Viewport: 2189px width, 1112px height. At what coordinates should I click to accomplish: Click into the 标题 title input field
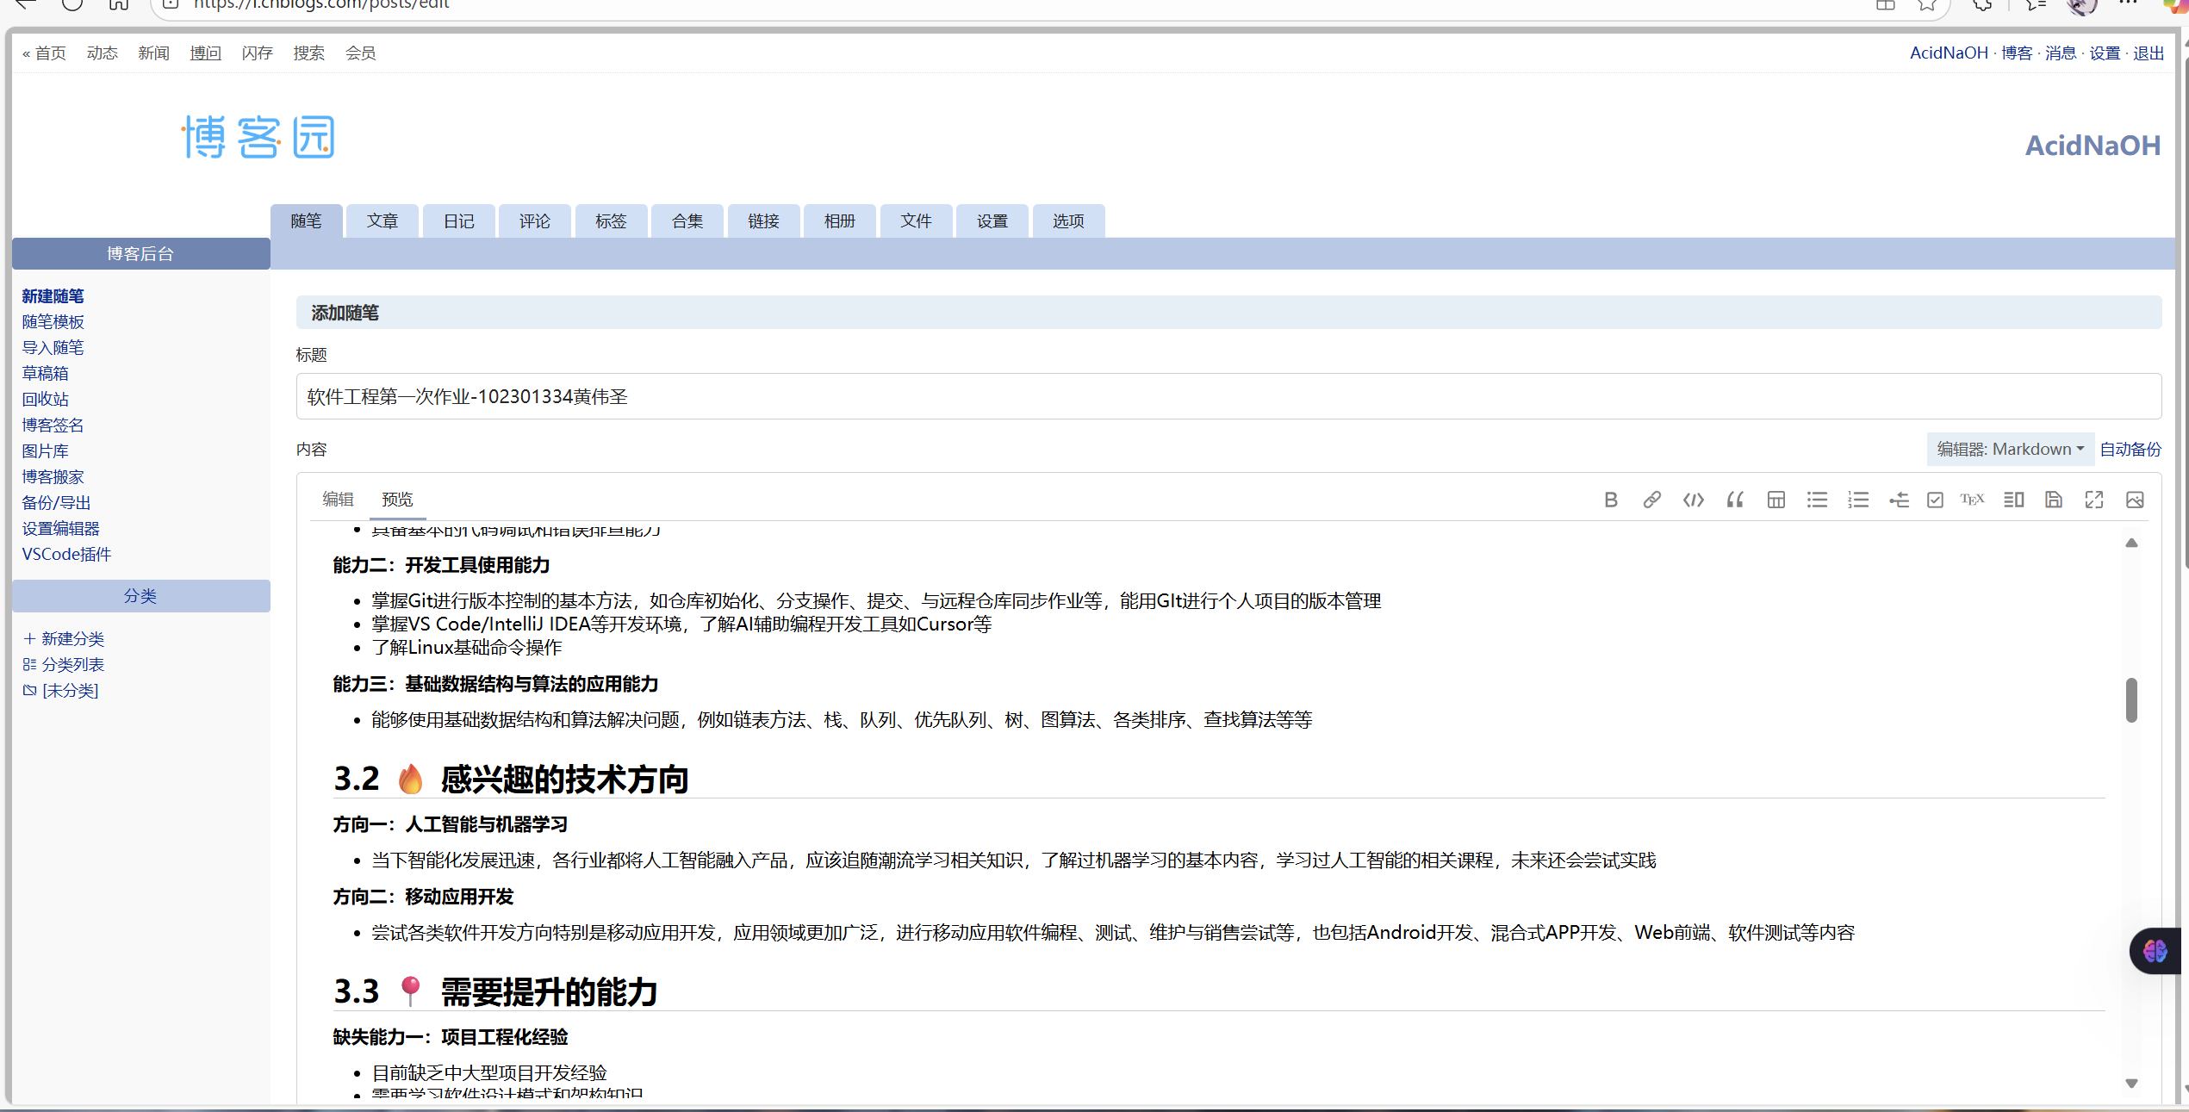click(1228, 396)
